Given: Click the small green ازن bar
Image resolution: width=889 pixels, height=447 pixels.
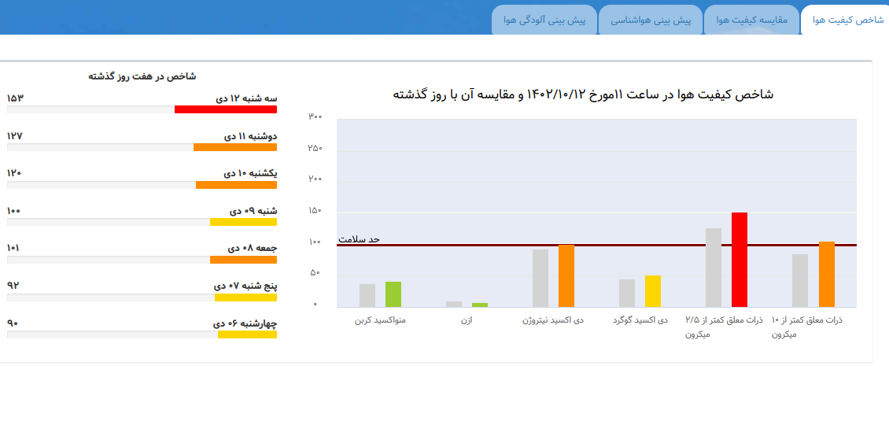Looking at the screenshot, I should click(x=480, y=305).
